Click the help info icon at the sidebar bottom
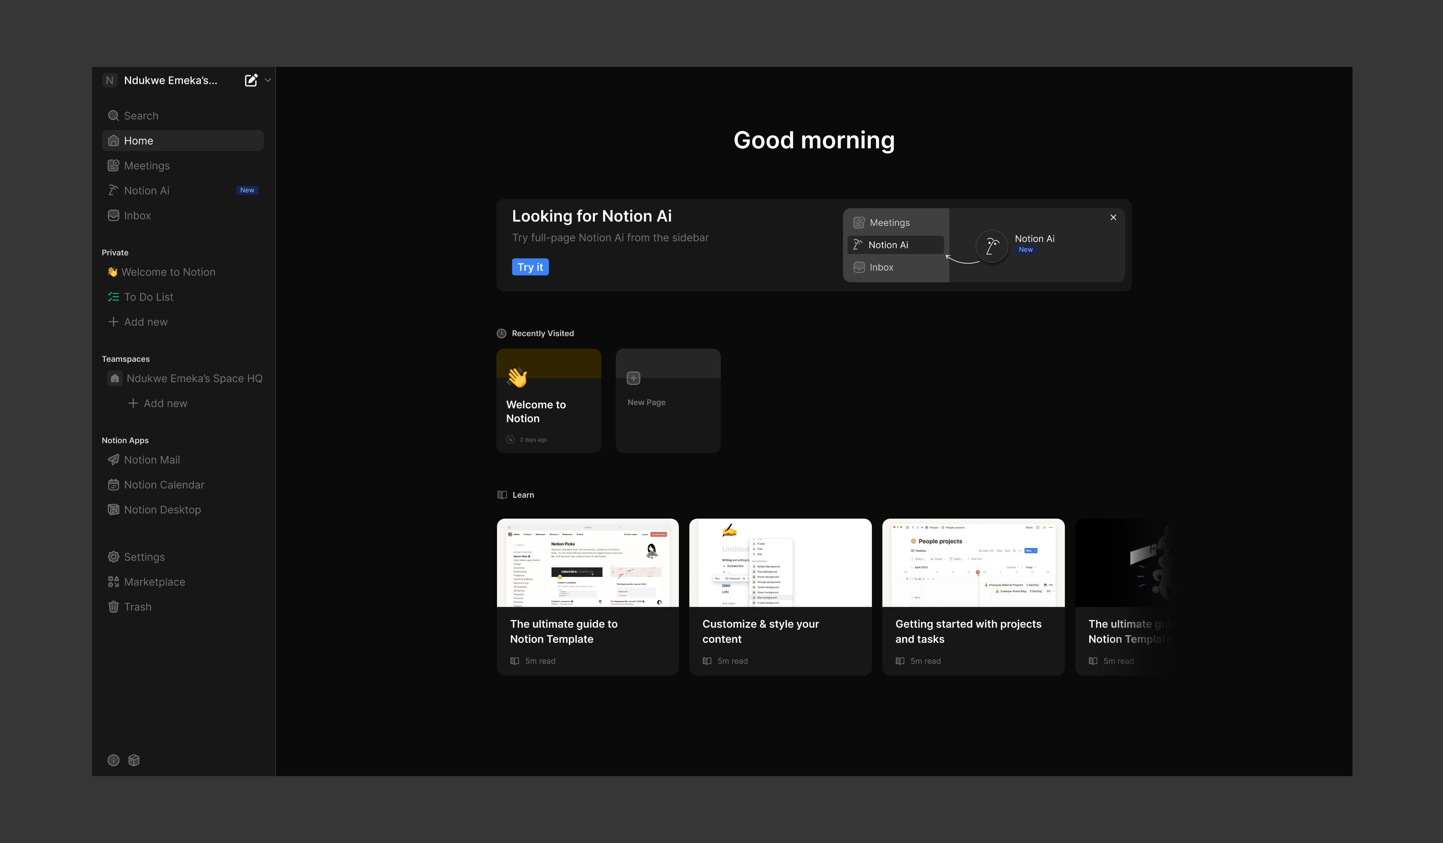This screenshot has width=1443, height=843. coord(113,760)
